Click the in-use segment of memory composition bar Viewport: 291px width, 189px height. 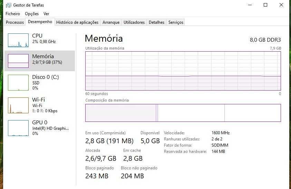click(120, 113)
